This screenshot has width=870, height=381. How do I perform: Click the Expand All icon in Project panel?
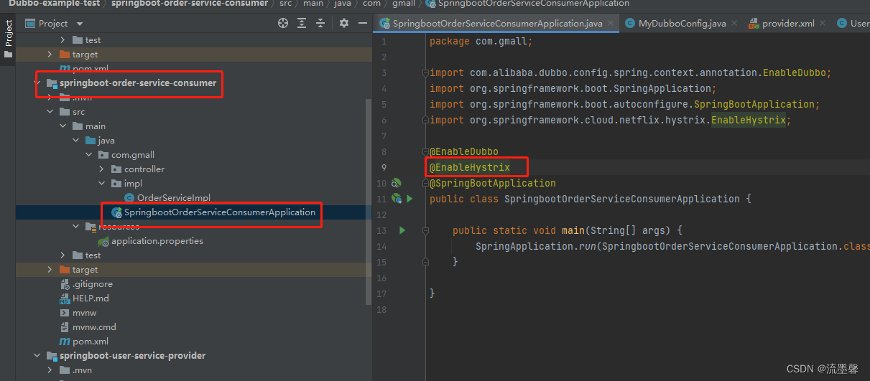pyautogui.click(x=302, y=23)
